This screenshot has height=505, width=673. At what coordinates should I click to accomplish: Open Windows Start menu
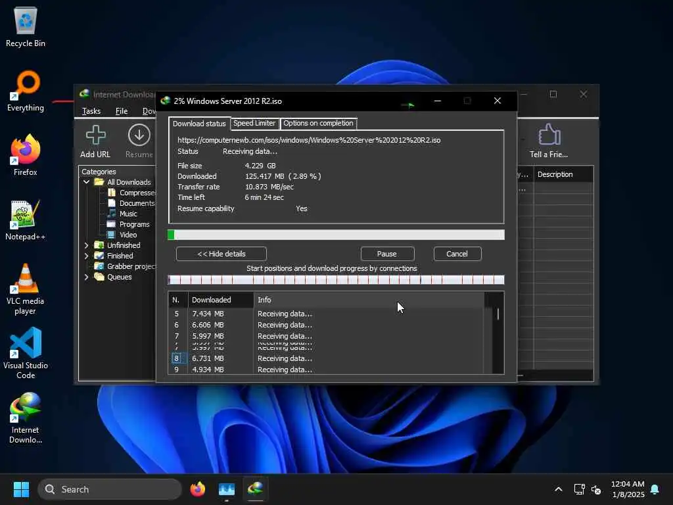[21, 489]
